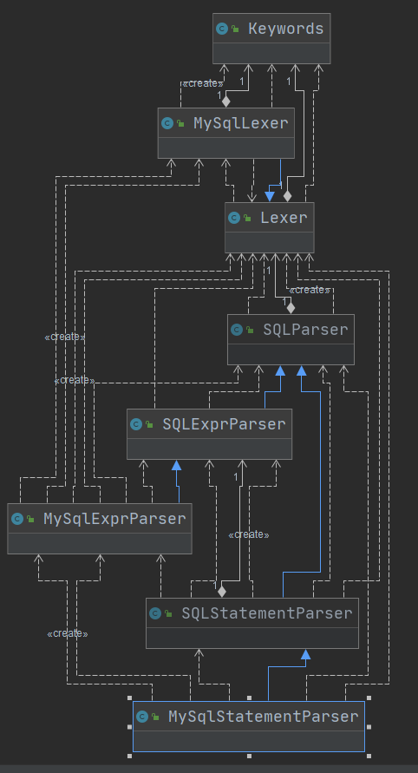Select the SQLStatementParser class name
418x773 pixels.
click(x=267, y=613)
